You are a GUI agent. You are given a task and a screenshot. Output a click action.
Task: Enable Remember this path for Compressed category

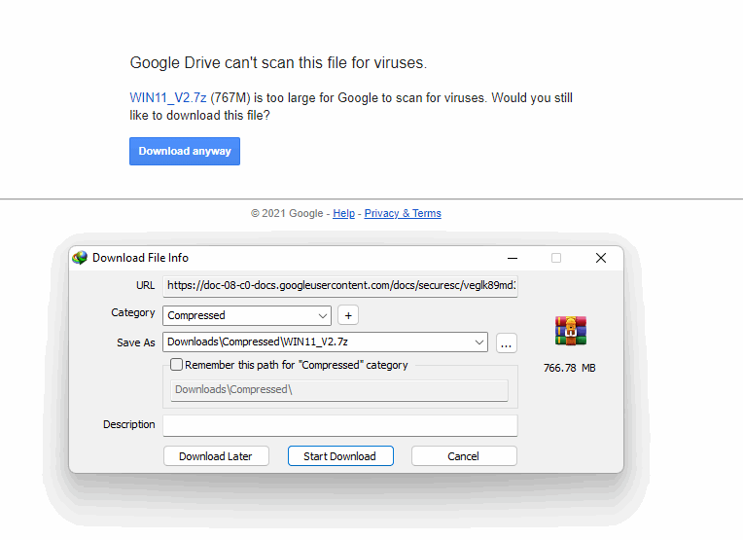coord(176,365)
